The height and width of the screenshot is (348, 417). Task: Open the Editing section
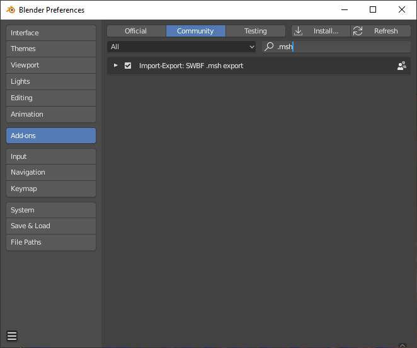(51, 98)
